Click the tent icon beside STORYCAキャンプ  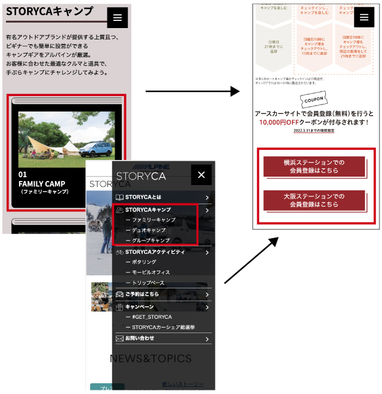119,210
